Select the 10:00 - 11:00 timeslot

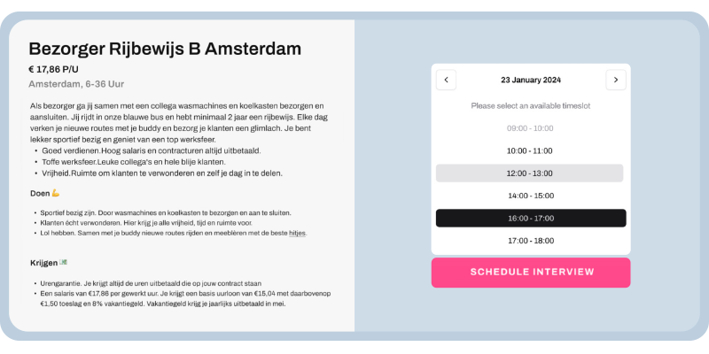[529, 151]
